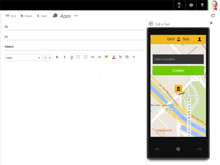220x165 pixels.
Task: Insert a table
Action: [x=127, y=57]
